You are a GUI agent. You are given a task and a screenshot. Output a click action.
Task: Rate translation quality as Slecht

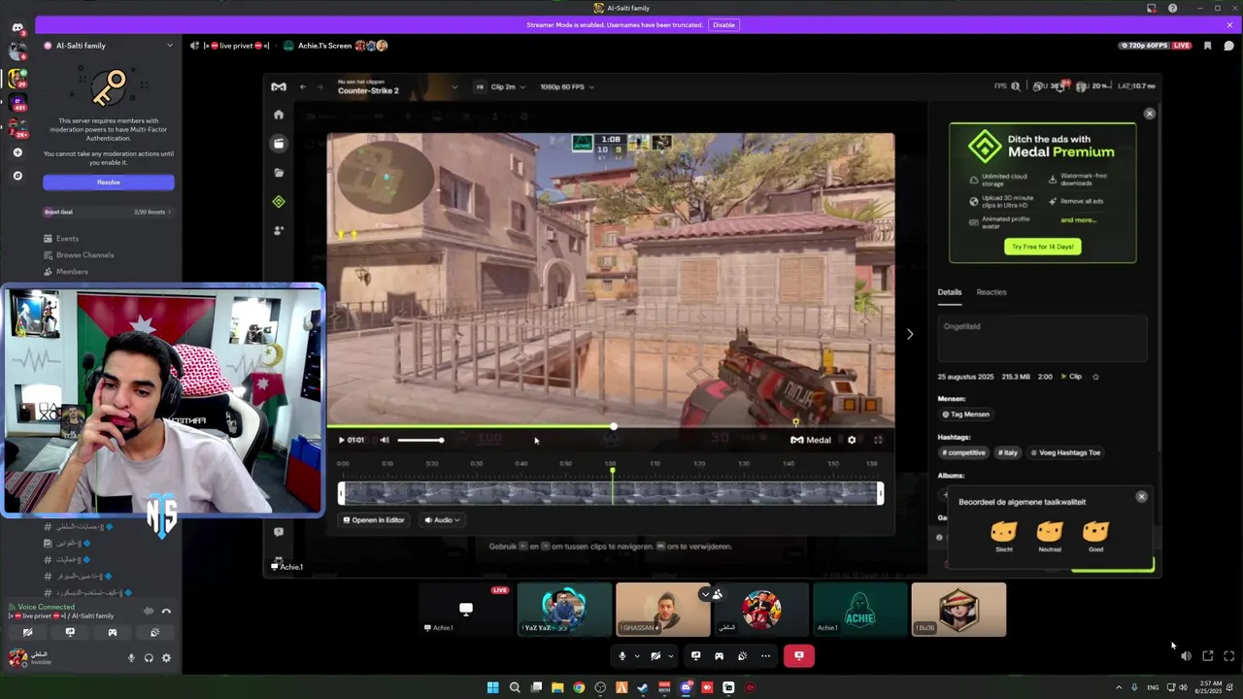click(1004, 535)
